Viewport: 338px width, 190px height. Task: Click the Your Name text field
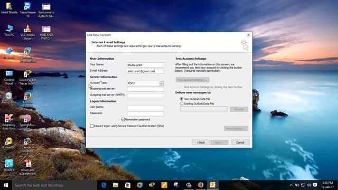(x=145, y=65)
